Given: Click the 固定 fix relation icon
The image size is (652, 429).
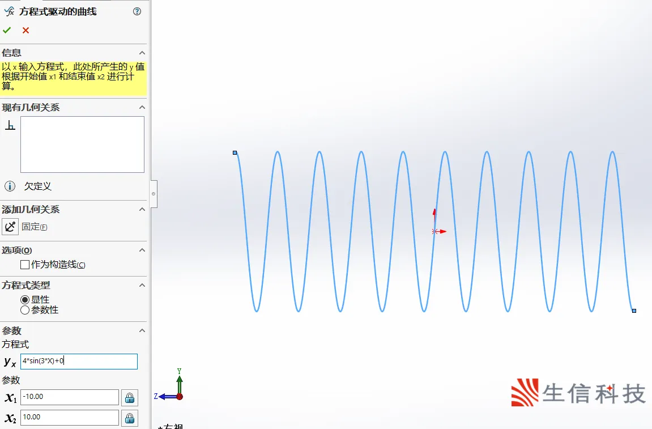Looking at the screenshot, I should [x=10, y=226].
